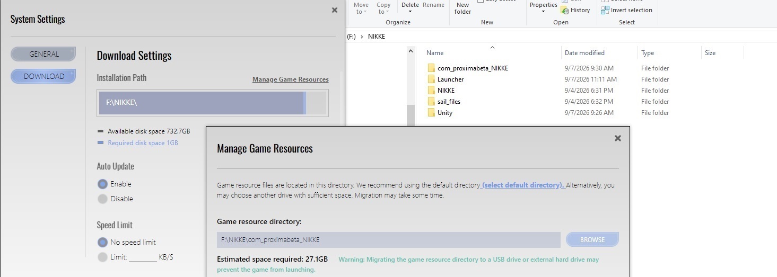Close the System Settings window
The image size is (777, 277).
[x=334, y=10]
